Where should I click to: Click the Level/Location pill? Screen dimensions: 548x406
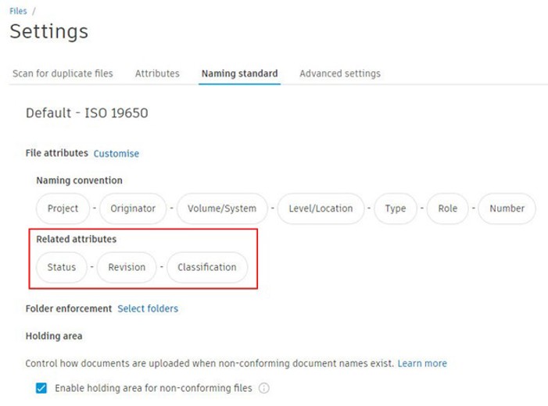coord(321,208)
